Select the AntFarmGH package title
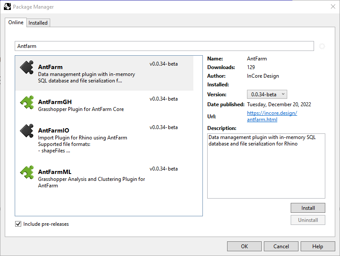This screenshot has width=340, height=256. click(55, 102)
